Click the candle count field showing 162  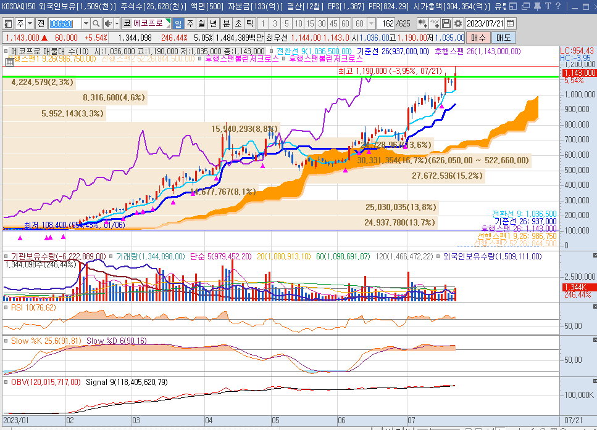pyautogui.click(x=386, y=23)
